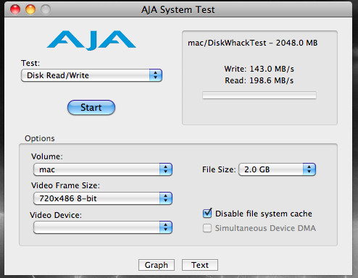Click the AJA System Test title
The width and height of the screenshot is (358, 278).
pyautogui.click(x=178, y=10)
